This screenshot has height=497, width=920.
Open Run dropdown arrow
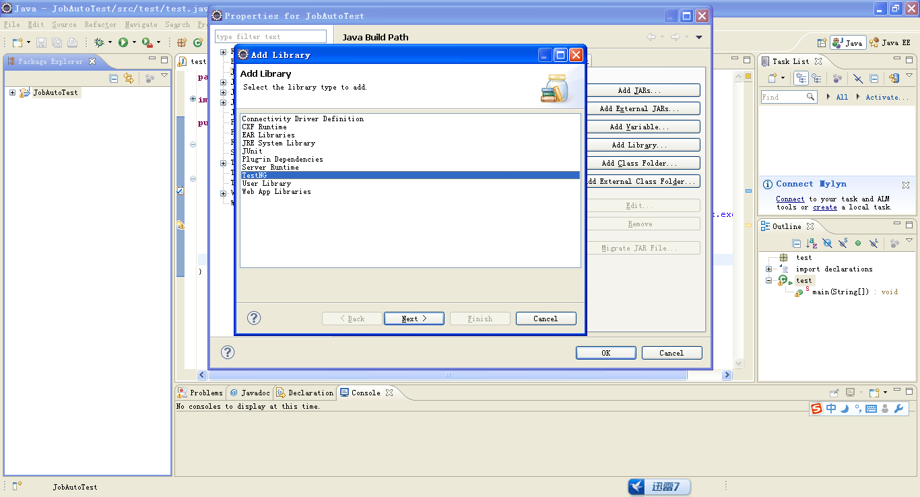tap(134, 42)
